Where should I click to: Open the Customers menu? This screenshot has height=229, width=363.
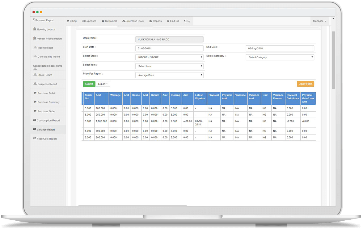pyautogui.click(x=109, y=21)
